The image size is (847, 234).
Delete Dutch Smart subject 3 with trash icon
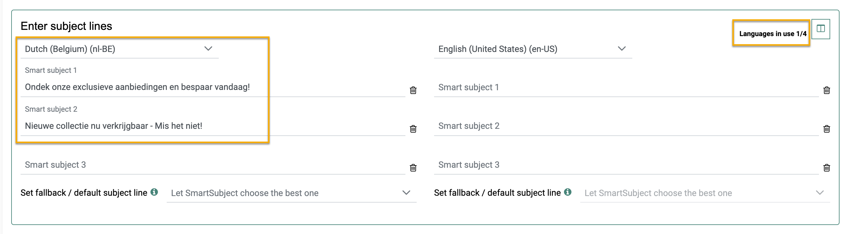pyautogui.click(x=413, y=168)
